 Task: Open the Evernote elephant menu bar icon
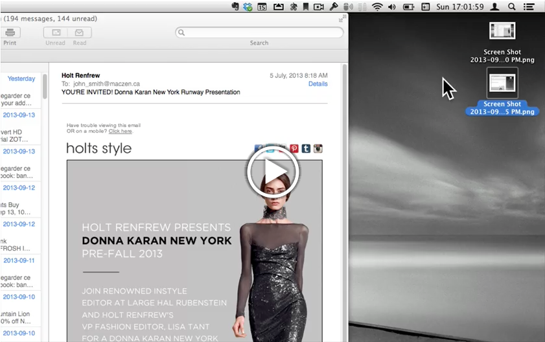click(x=235, y=6)
